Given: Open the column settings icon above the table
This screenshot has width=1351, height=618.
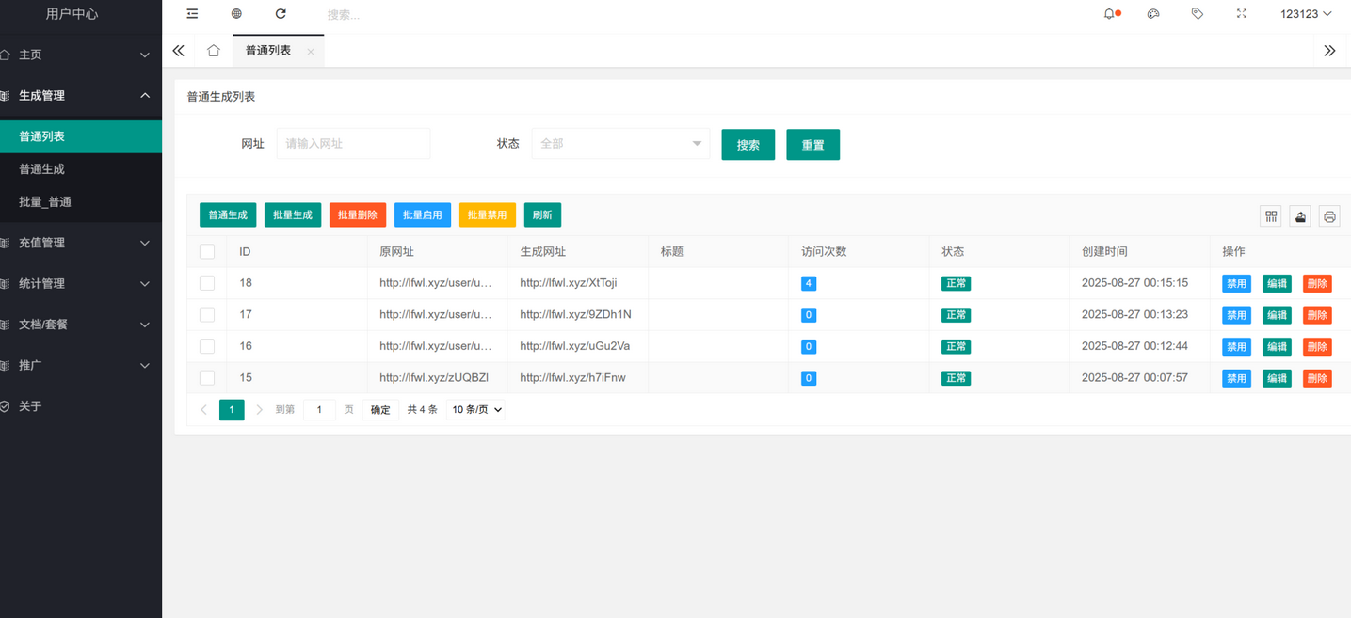Looking at the screenshot, I should click(1270, 215).
